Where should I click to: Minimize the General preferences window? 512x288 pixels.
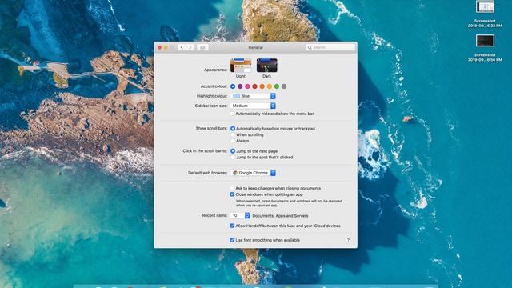[x=166, y=47]
